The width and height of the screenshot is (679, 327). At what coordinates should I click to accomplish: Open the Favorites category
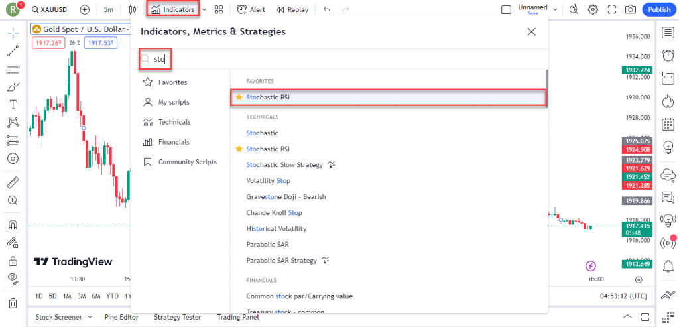pyautogui.click(x=172, y=82)
